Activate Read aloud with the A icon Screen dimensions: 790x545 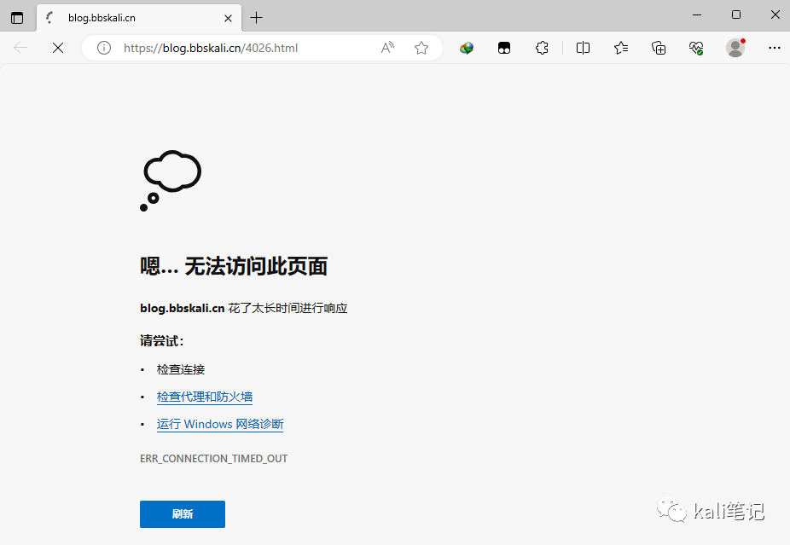click(387, 48)
